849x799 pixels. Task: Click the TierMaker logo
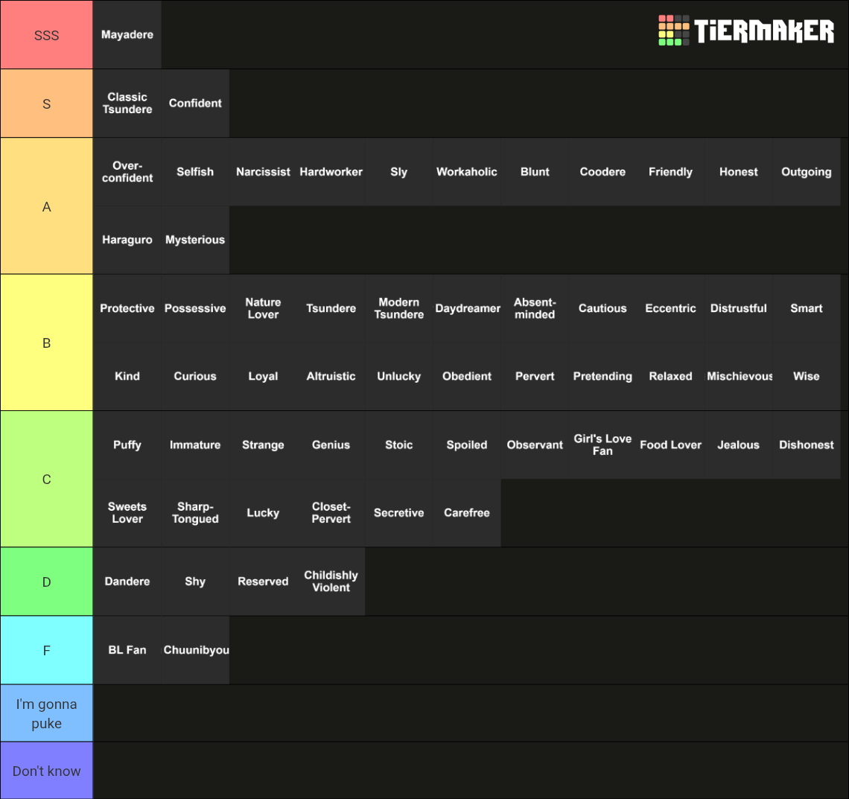[x=746, y=31]
